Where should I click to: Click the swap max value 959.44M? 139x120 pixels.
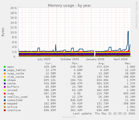click(129, 94)
